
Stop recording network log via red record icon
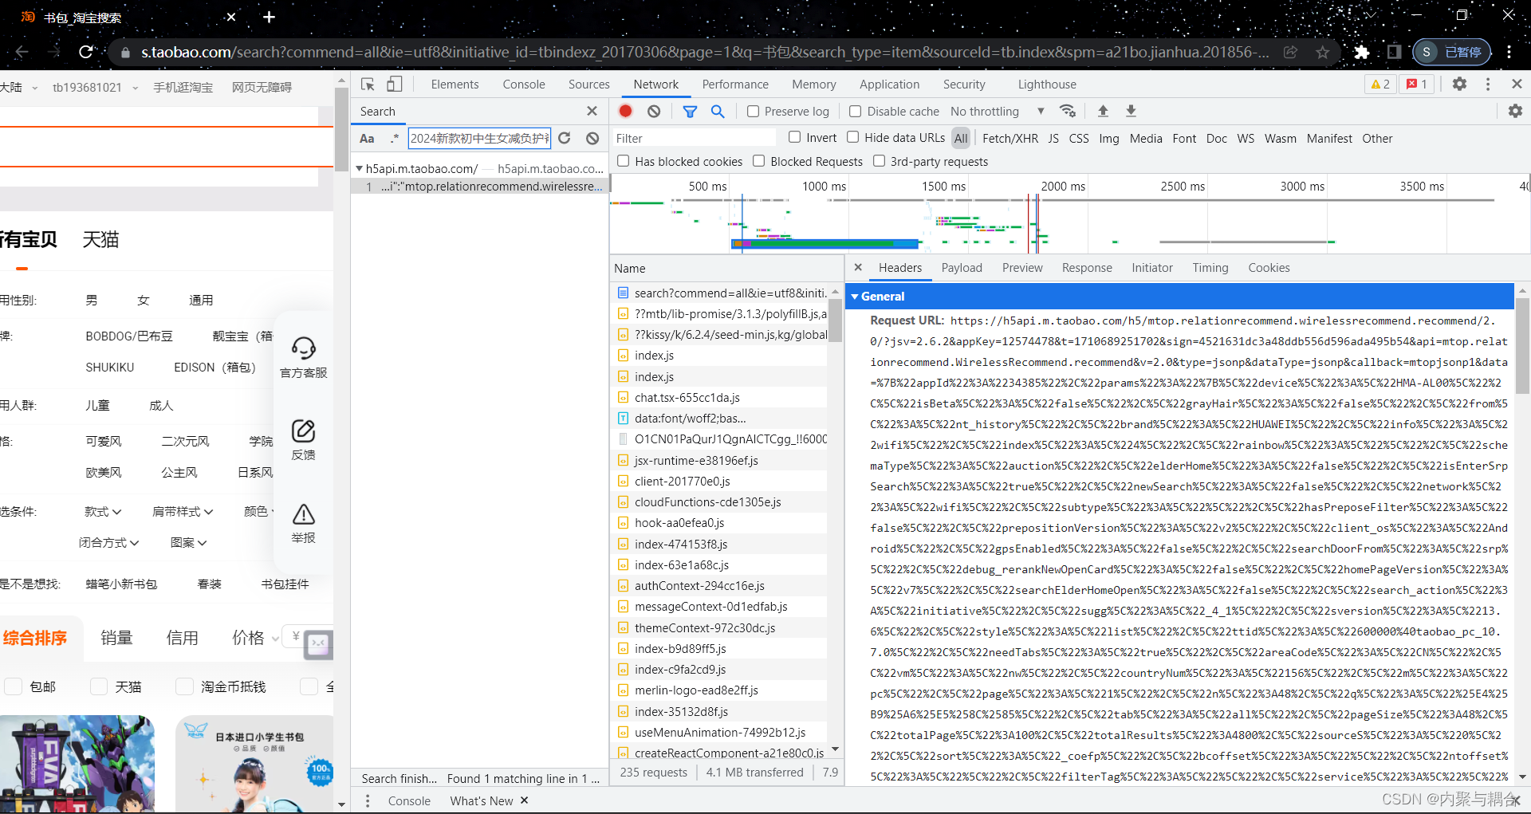625,111
